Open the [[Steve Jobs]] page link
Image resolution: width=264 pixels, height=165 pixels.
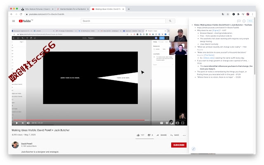(x=209, y=58)
